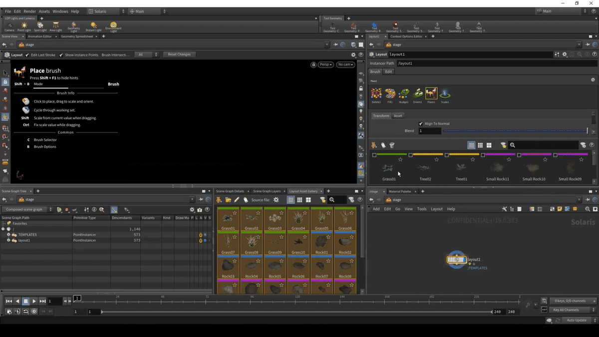
Task: Select the Environment Light shelf tool
Action: 113,26
